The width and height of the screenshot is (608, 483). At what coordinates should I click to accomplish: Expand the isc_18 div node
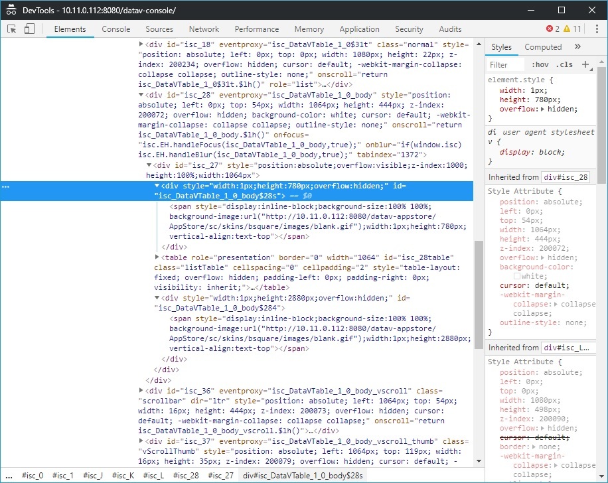pyautogui.click(x=141, y=44)
